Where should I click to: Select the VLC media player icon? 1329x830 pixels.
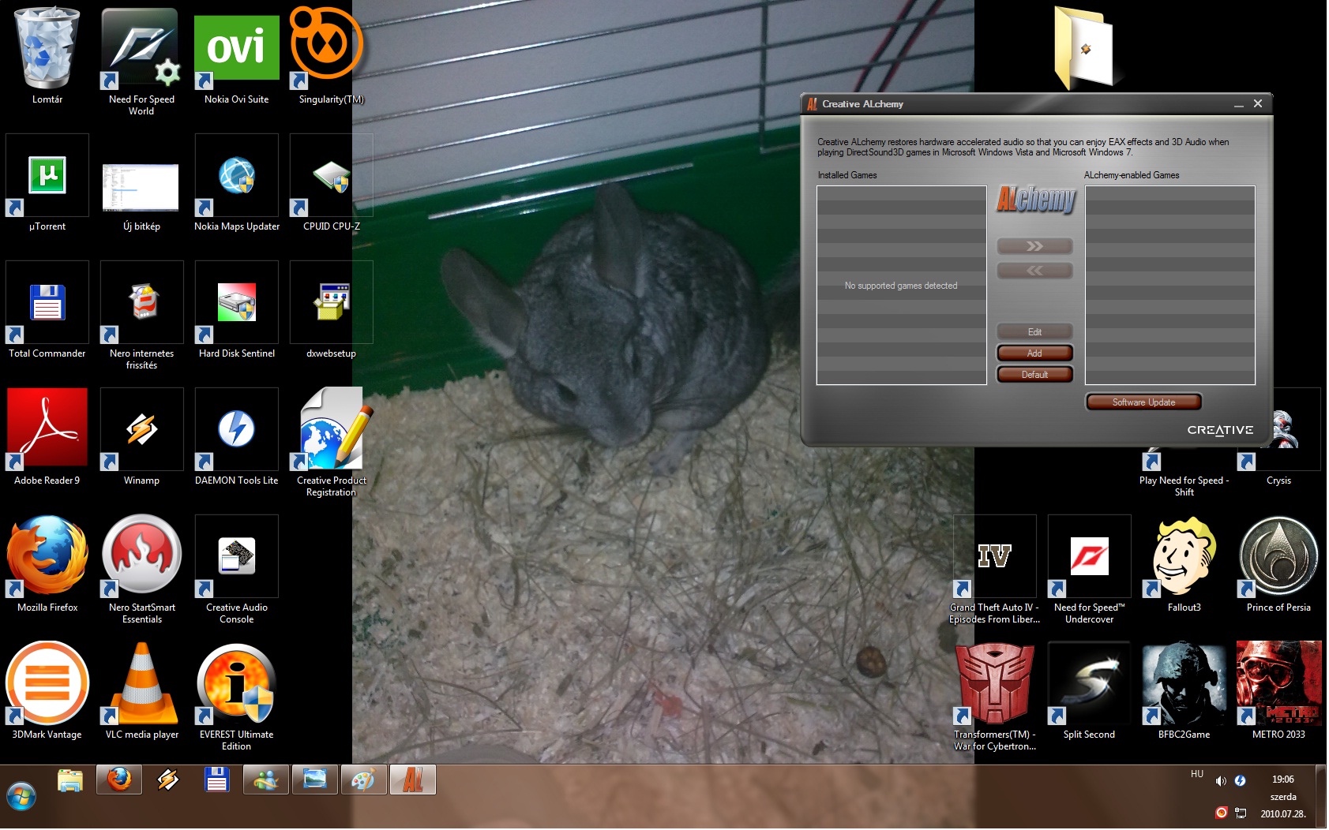click(x=141, y=691)
